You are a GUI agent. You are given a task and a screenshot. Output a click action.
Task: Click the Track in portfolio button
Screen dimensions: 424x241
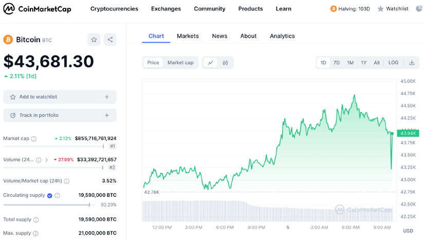60,115
